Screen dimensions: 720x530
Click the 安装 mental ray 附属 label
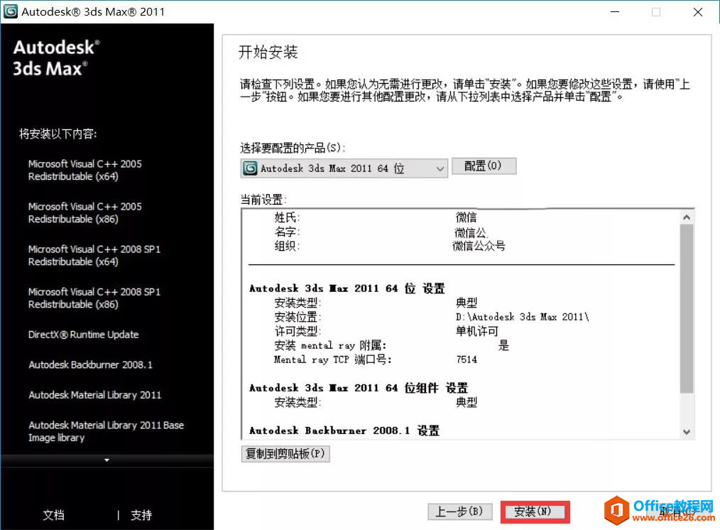point(330,345)
